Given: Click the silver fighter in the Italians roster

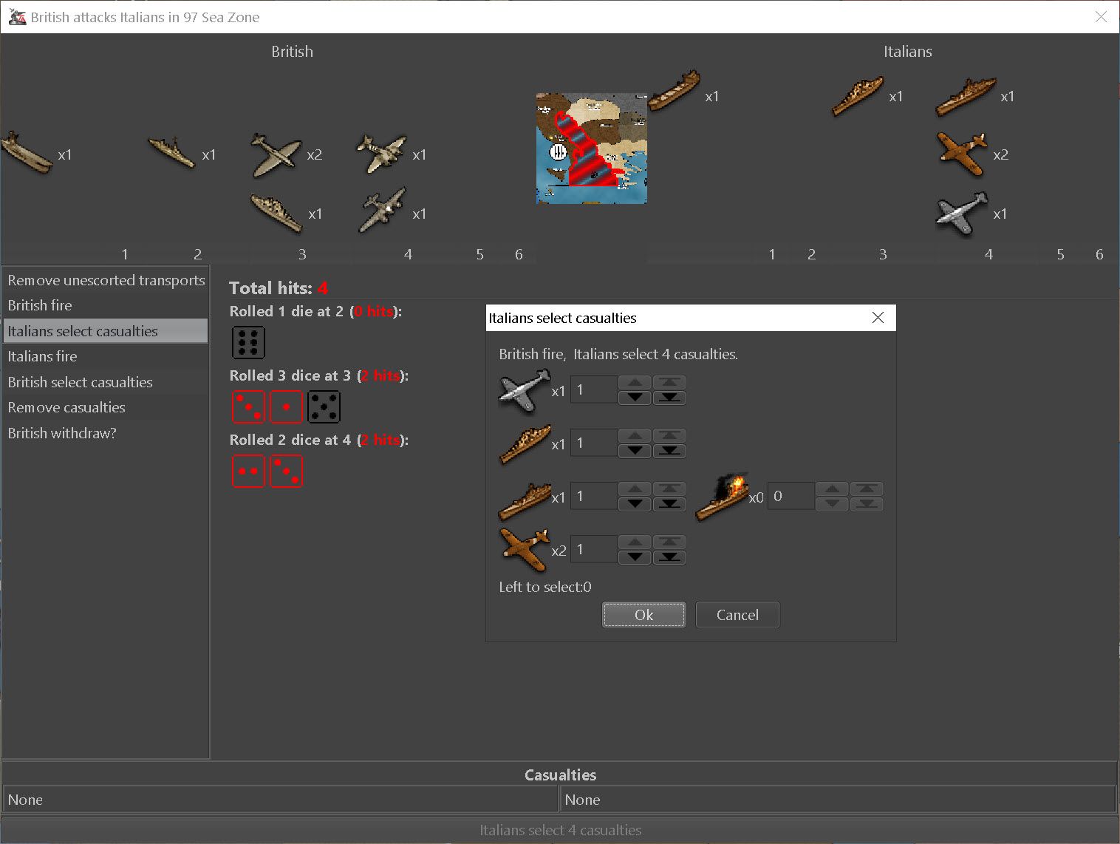Looking at the screenshot, I should [x=961, y=214].
